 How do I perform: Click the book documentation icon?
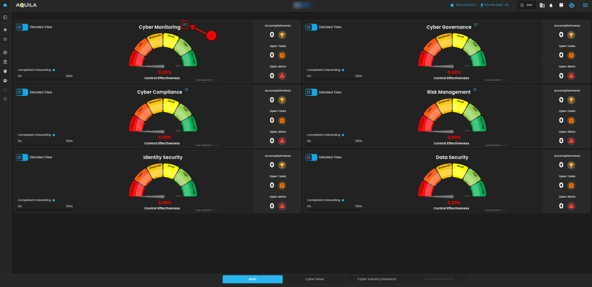tap(561, 5)
